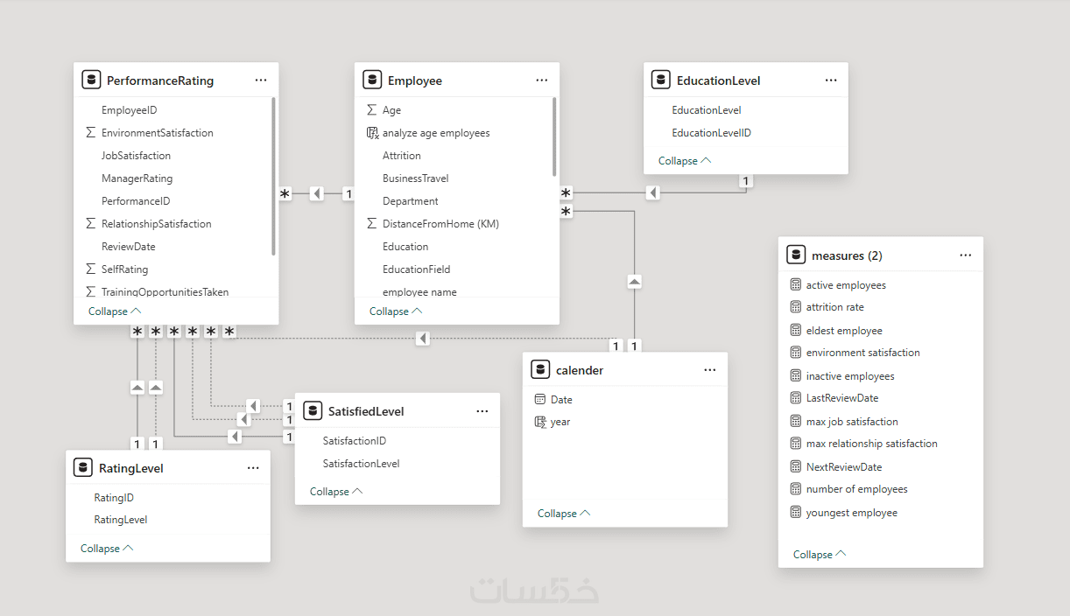The height and width of the screenshot is (616, 1070).
Task: Collapse the calender table card
Action: point(564,514)
